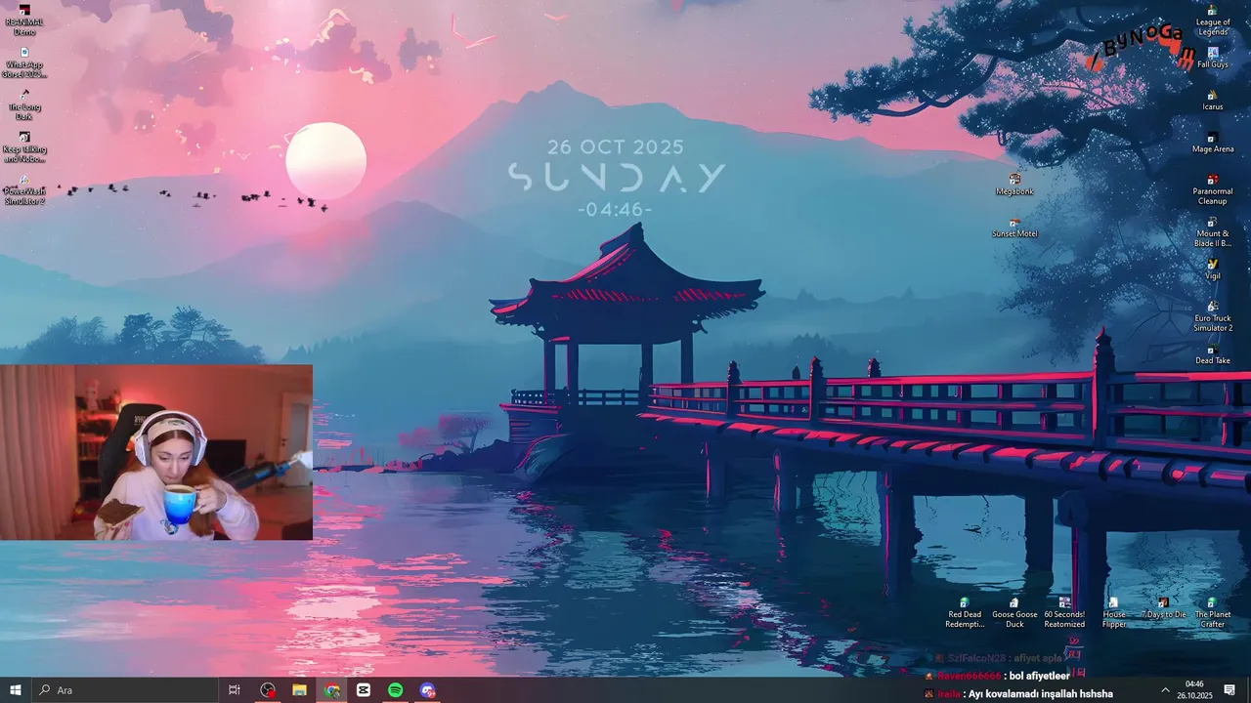Select the House Flipper desktop icon
This screenshot has height=703, width=1251.
click(x=1114, y=613)
